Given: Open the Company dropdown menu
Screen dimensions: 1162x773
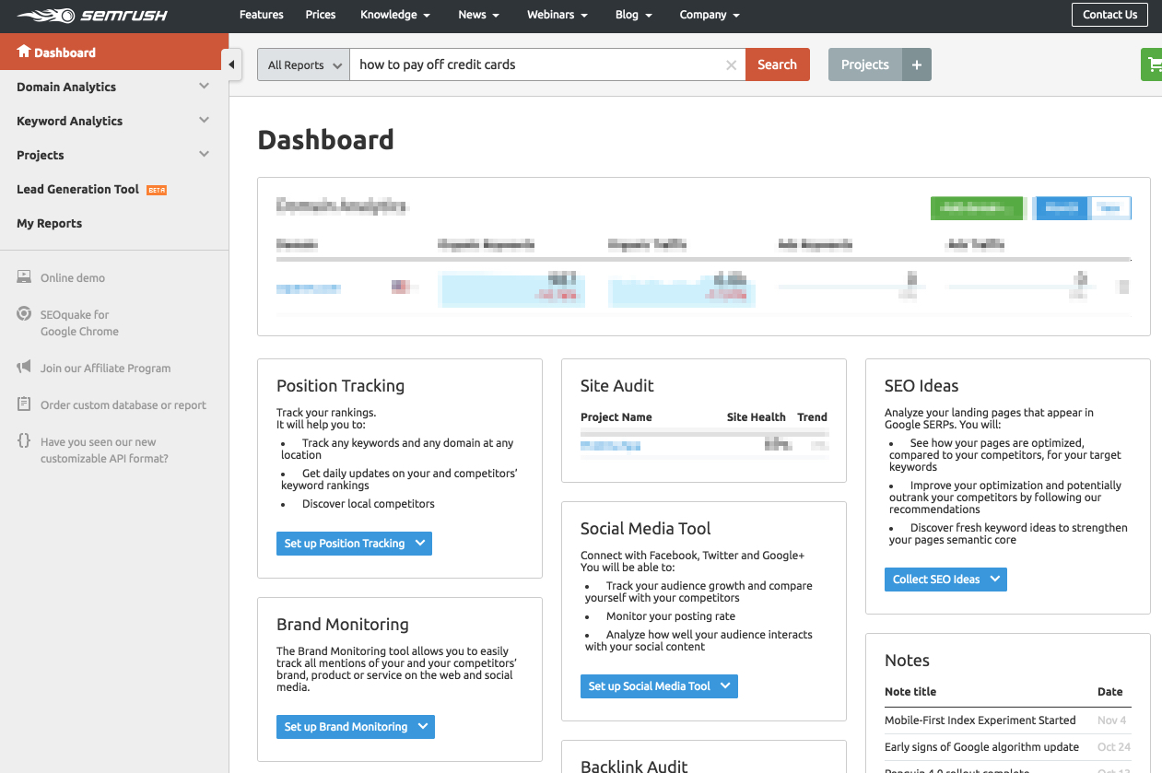Looking at the screenshot, I should pos(710,15).
